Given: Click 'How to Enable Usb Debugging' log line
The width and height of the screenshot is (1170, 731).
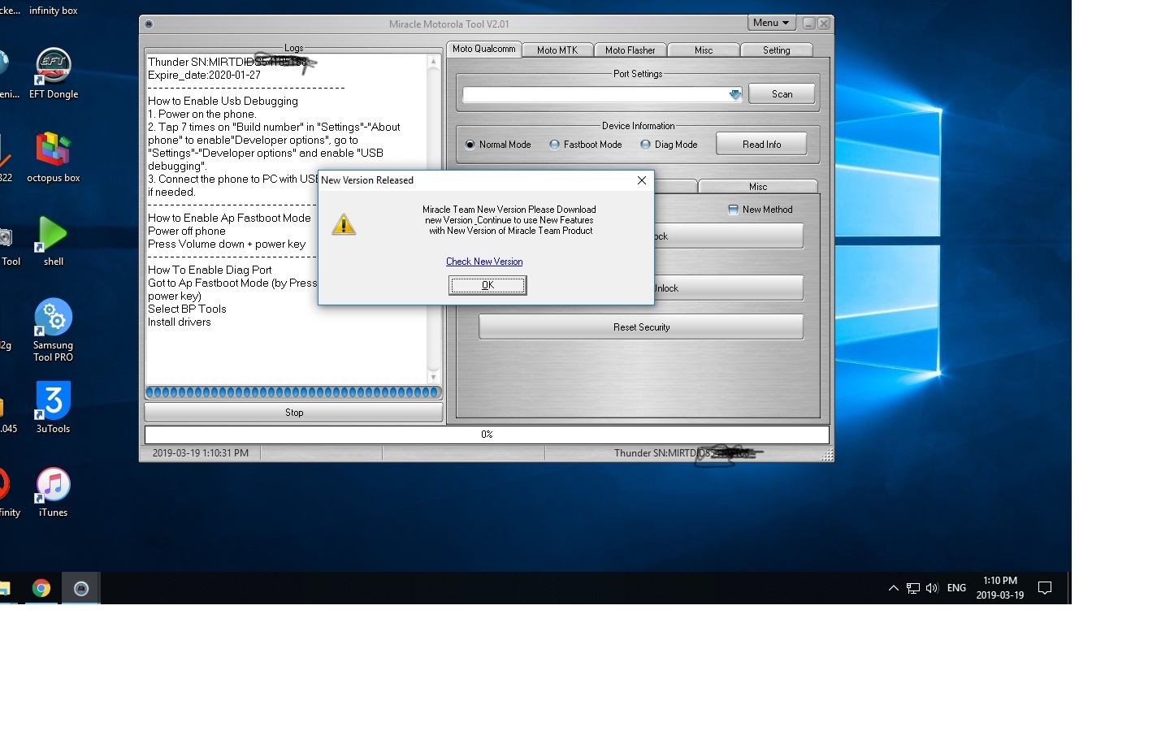Looking at the screenshot, I should coord(223,101).
